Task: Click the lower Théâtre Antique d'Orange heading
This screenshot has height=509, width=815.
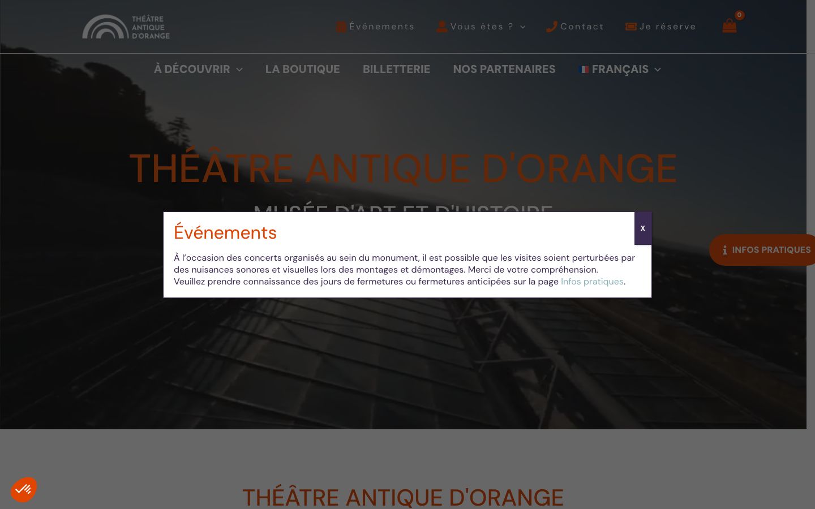Action: [403, 498]
